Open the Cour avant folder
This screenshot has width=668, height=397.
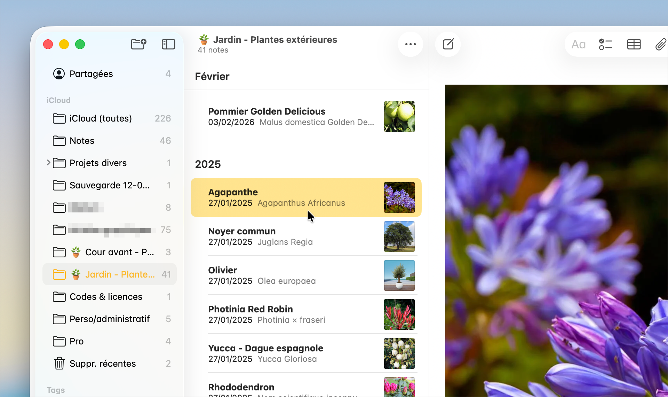[119, 252]
